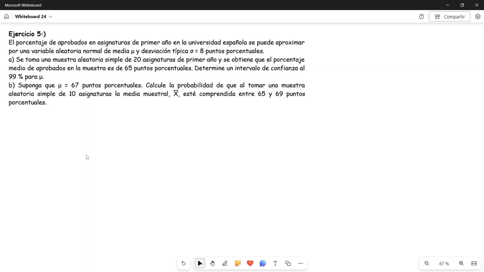Zoom out the canvas
This screenshot has height=272, width=484.
427,263
